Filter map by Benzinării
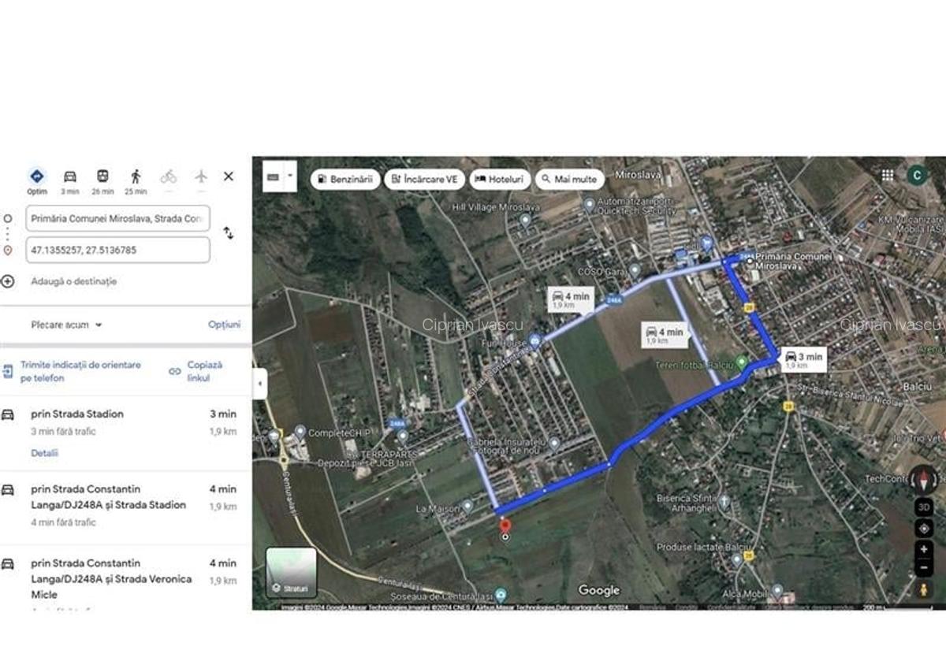 (x=345, y=180)
